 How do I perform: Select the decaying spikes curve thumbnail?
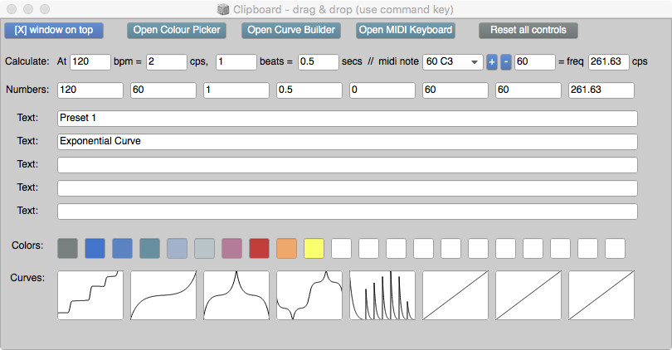(382, 295)
